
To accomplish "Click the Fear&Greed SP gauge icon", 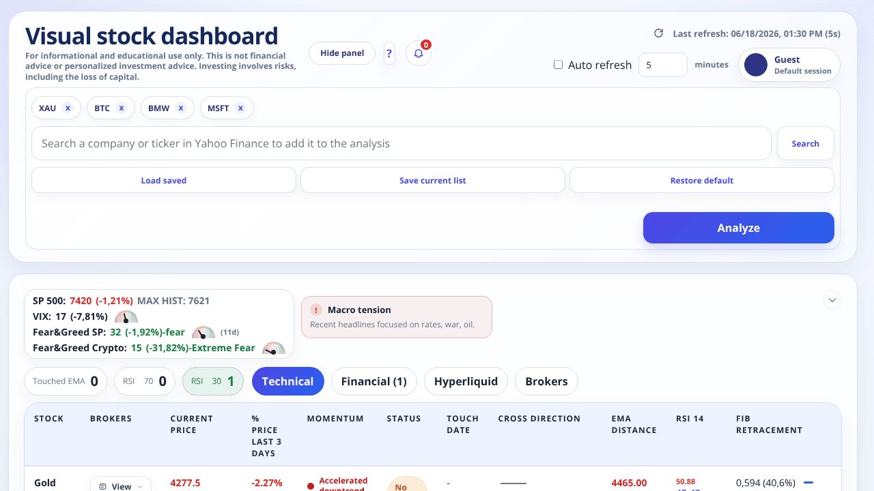I will pyautogui.click(x=203, y=333).
